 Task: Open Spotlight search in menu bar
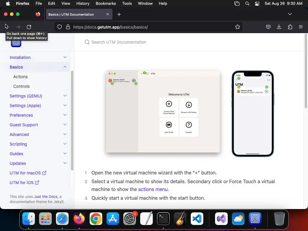pyautogui.click(x=247, y=4)
